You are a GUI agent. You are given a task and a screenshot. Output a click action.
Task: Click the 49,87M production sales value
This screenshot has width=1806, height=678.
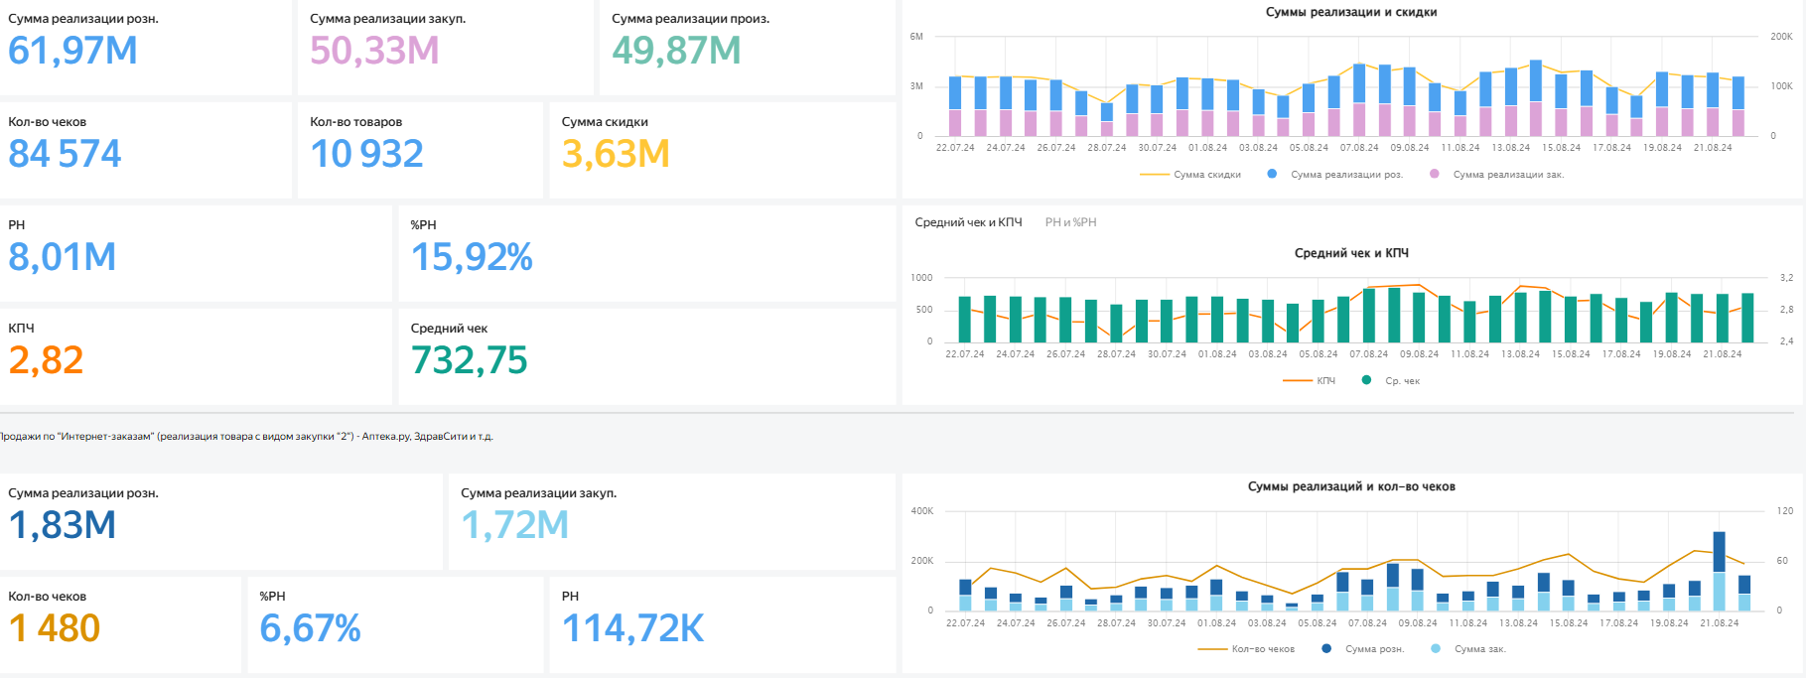pos(676,51)
